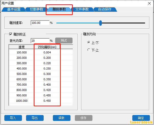Click the 雕刻速率 slider handle
Viewport: 154px width, 125px height.
pyautogui.click(x=100, y=23)
